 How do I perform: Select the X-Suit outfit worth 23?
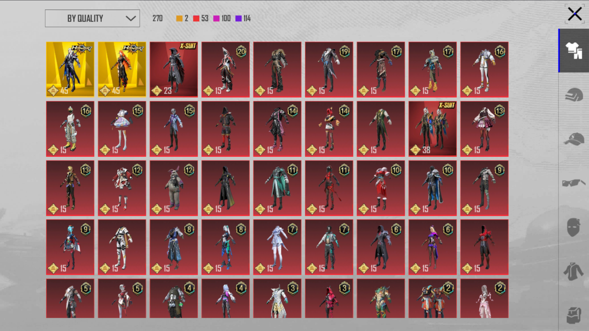point(174,69)
